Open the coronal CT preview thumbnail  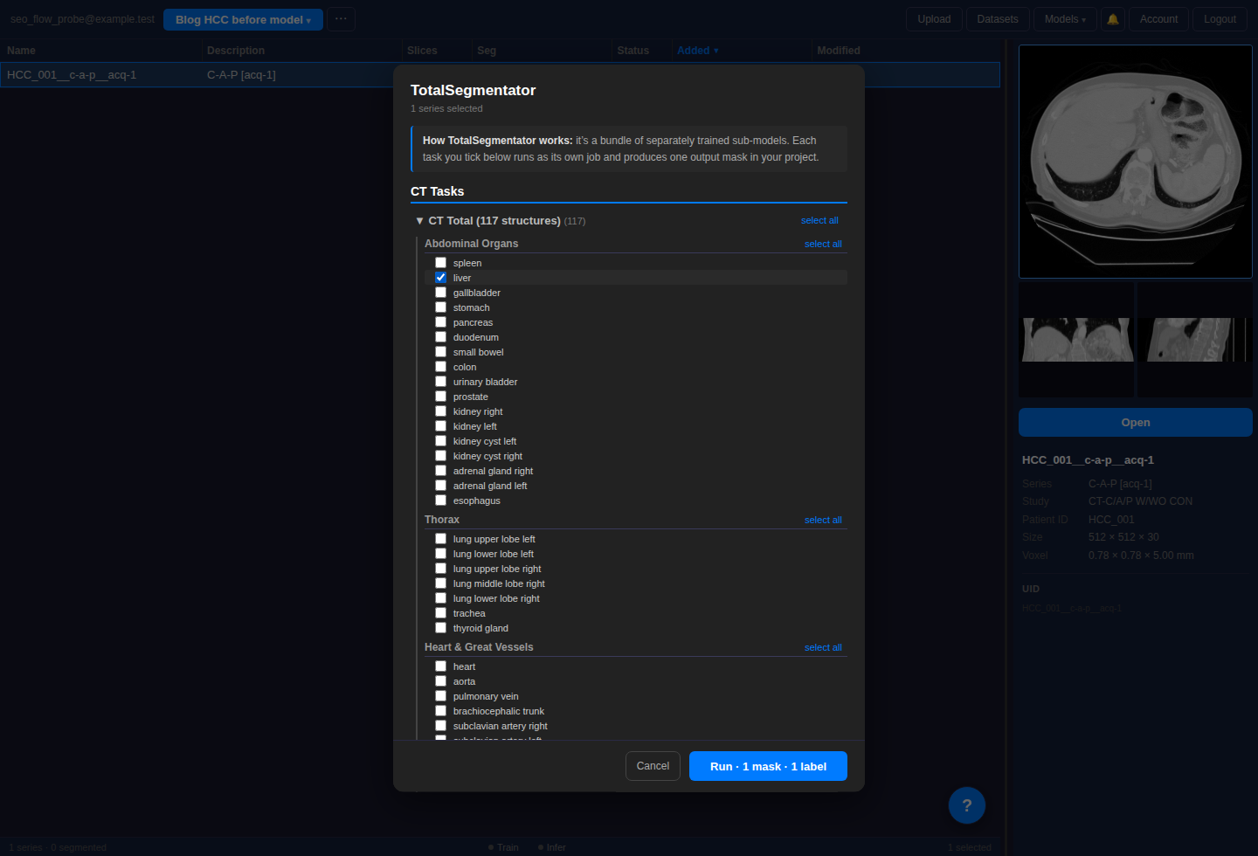1076,340
